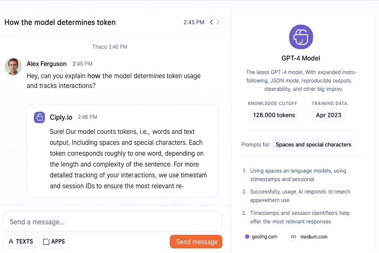Click the medium.com source icon
The height and width of the screenshot is (253, 379).
[293, 237]
